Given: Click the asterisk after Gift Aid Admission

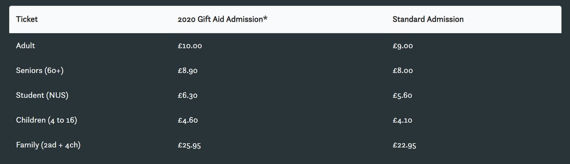Looking at the screenshot, I should coord(265,18).
